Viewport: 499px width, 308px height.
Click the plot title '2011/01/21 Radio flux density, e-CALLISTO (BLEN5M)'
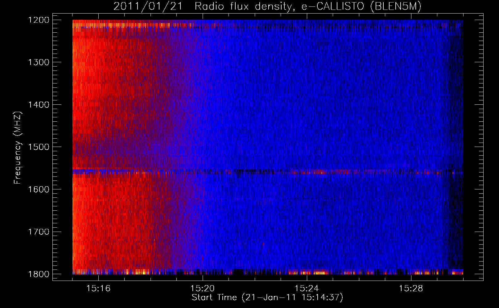click(267, 6)
